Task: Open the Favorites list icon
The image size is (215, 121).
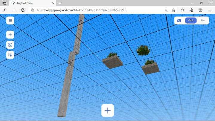Action: pos(183,10)
